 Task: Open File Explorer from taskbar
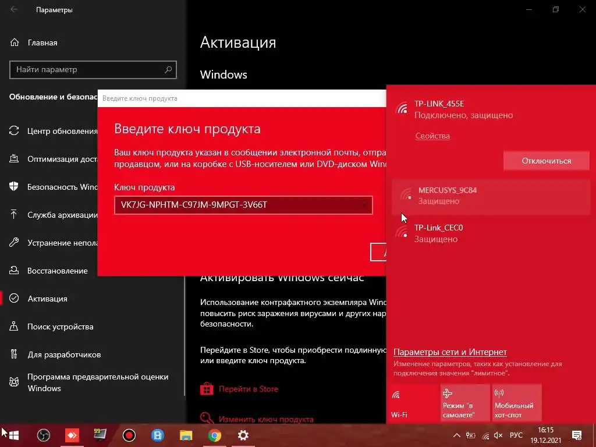point(186,435)
